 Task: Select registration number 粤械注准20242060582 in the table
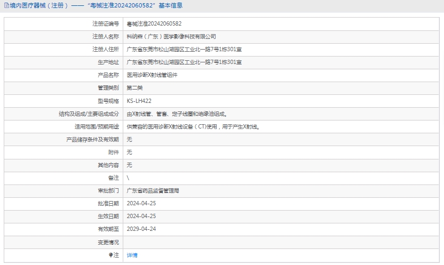[x=154, y=24]
